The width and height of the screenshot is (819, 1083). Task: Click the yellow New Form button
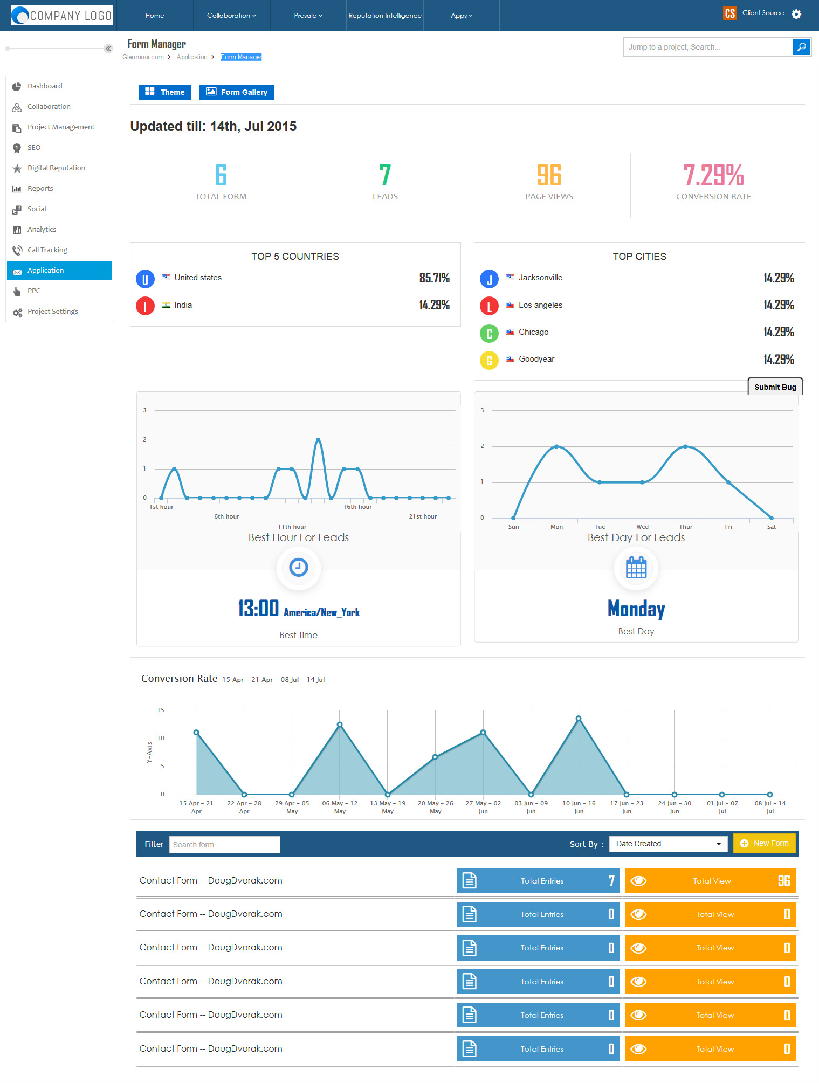coord(765,843)
